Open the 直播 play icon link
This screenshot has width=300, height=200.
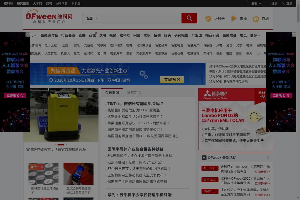point(234,19)
